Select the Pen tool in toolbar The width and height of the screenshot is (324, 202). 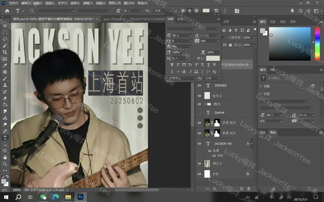[x=5, y=131]
